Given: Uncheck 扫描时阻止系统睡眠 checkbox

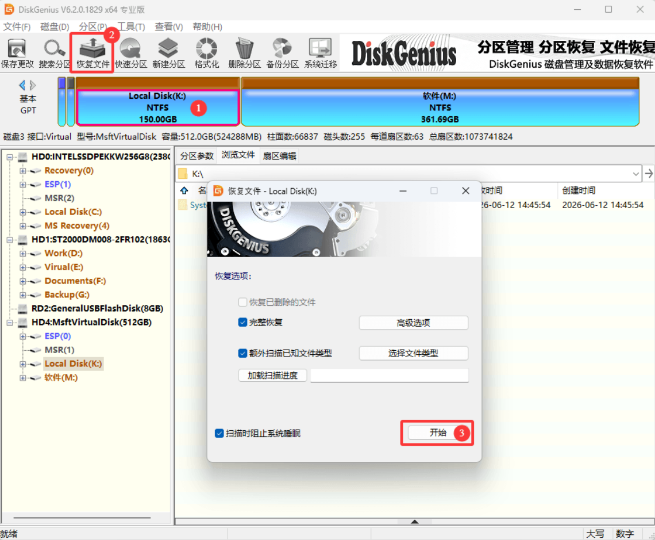Looking at the screenshot, I should tap(219, 433).
